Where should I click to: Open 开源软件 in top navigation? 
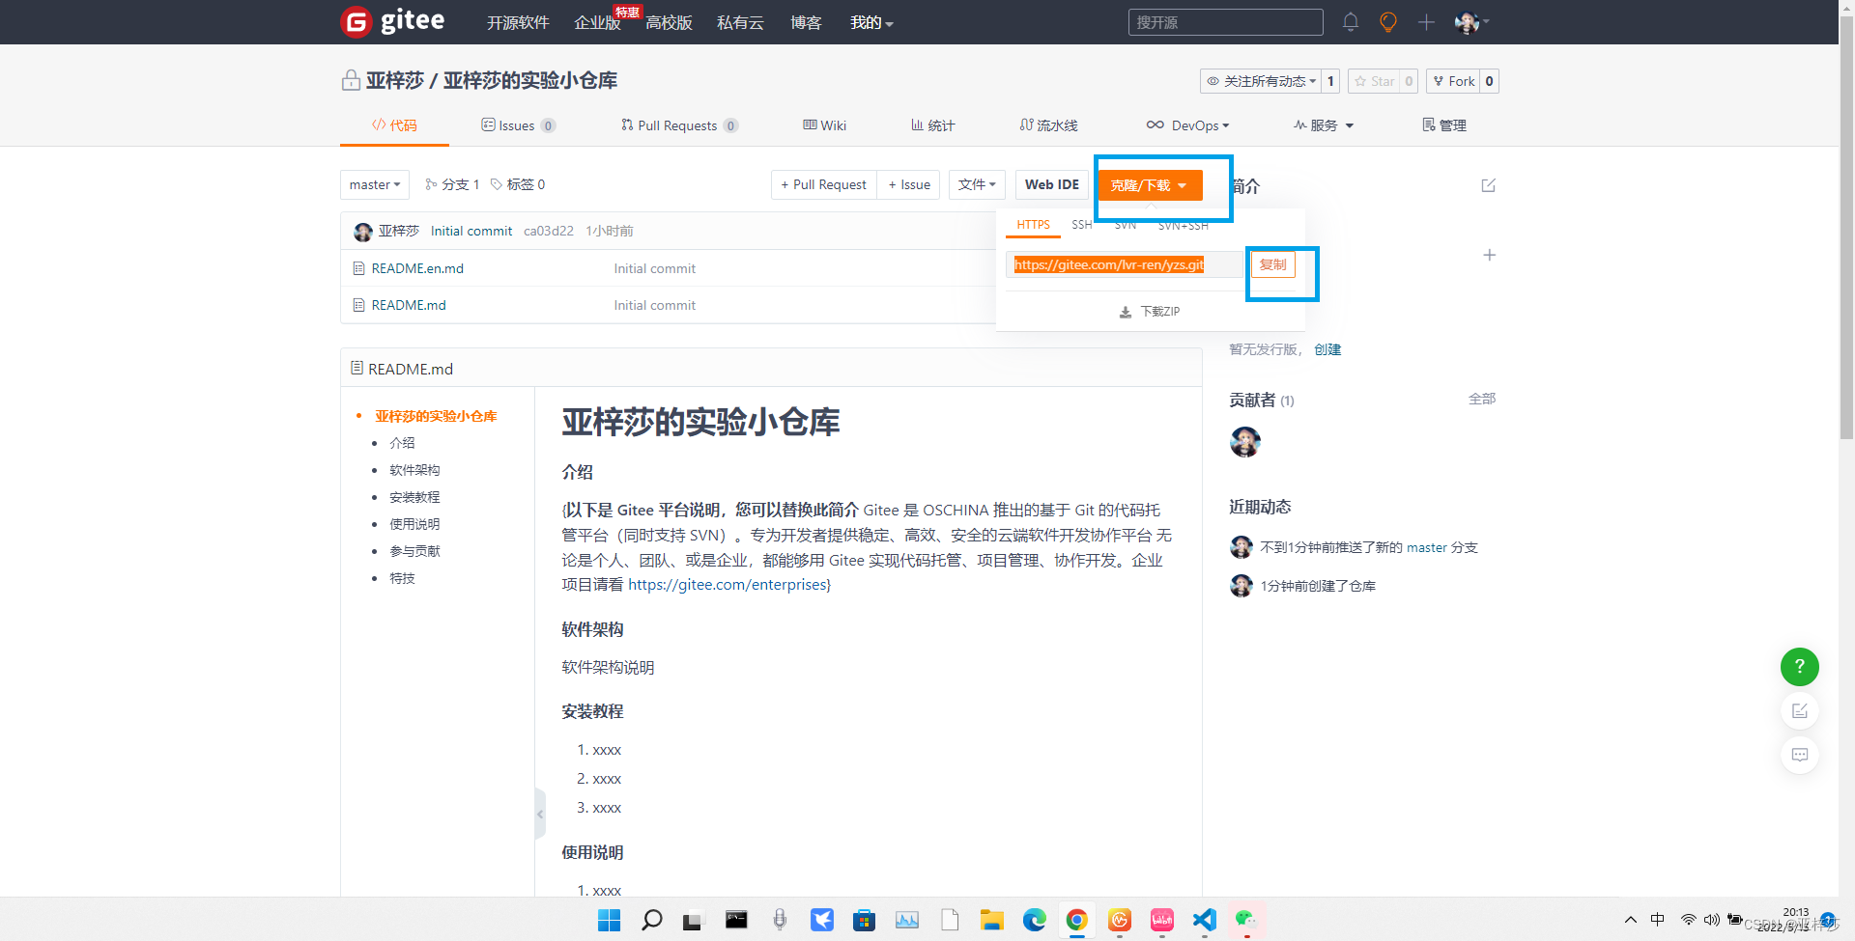pos(518,22)
